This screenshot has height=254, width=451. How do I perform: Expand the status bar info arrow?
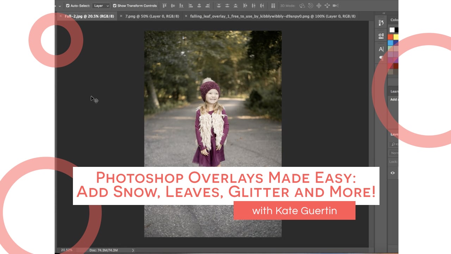[133, 250]
